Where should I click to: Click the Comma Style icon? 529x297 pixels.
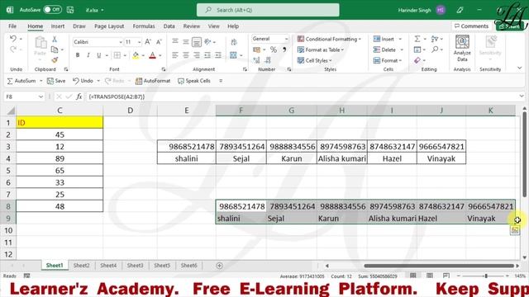[284, 49]
